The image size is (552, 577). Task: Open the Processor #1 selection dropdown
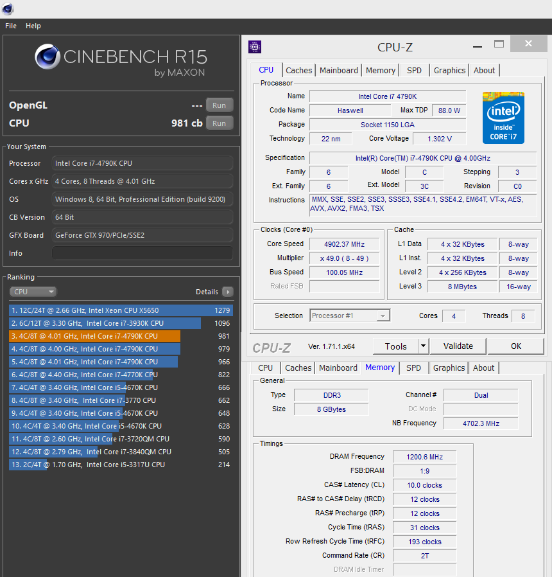click(x=350, y=315)
